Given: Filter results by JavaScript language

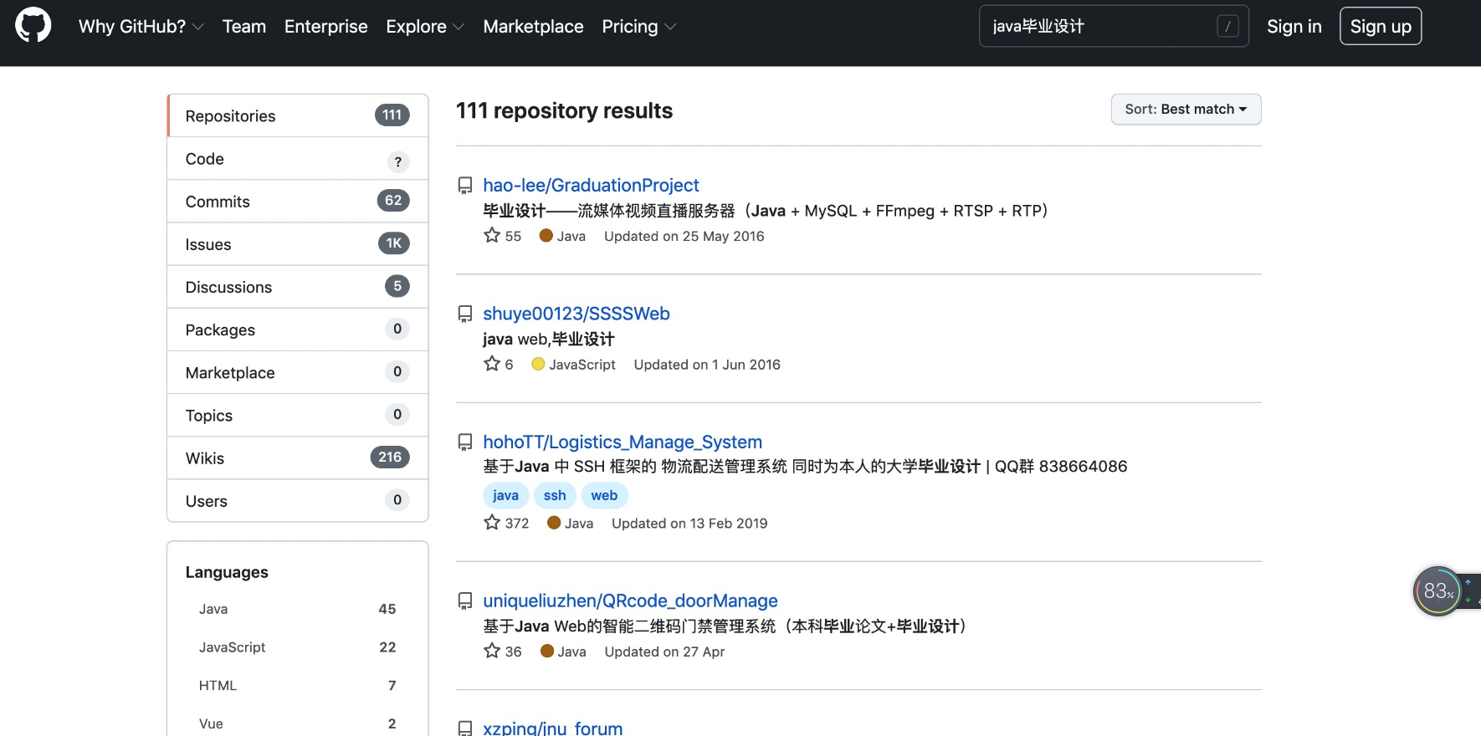Looking at the screenshot, I should tap(297, 647).
